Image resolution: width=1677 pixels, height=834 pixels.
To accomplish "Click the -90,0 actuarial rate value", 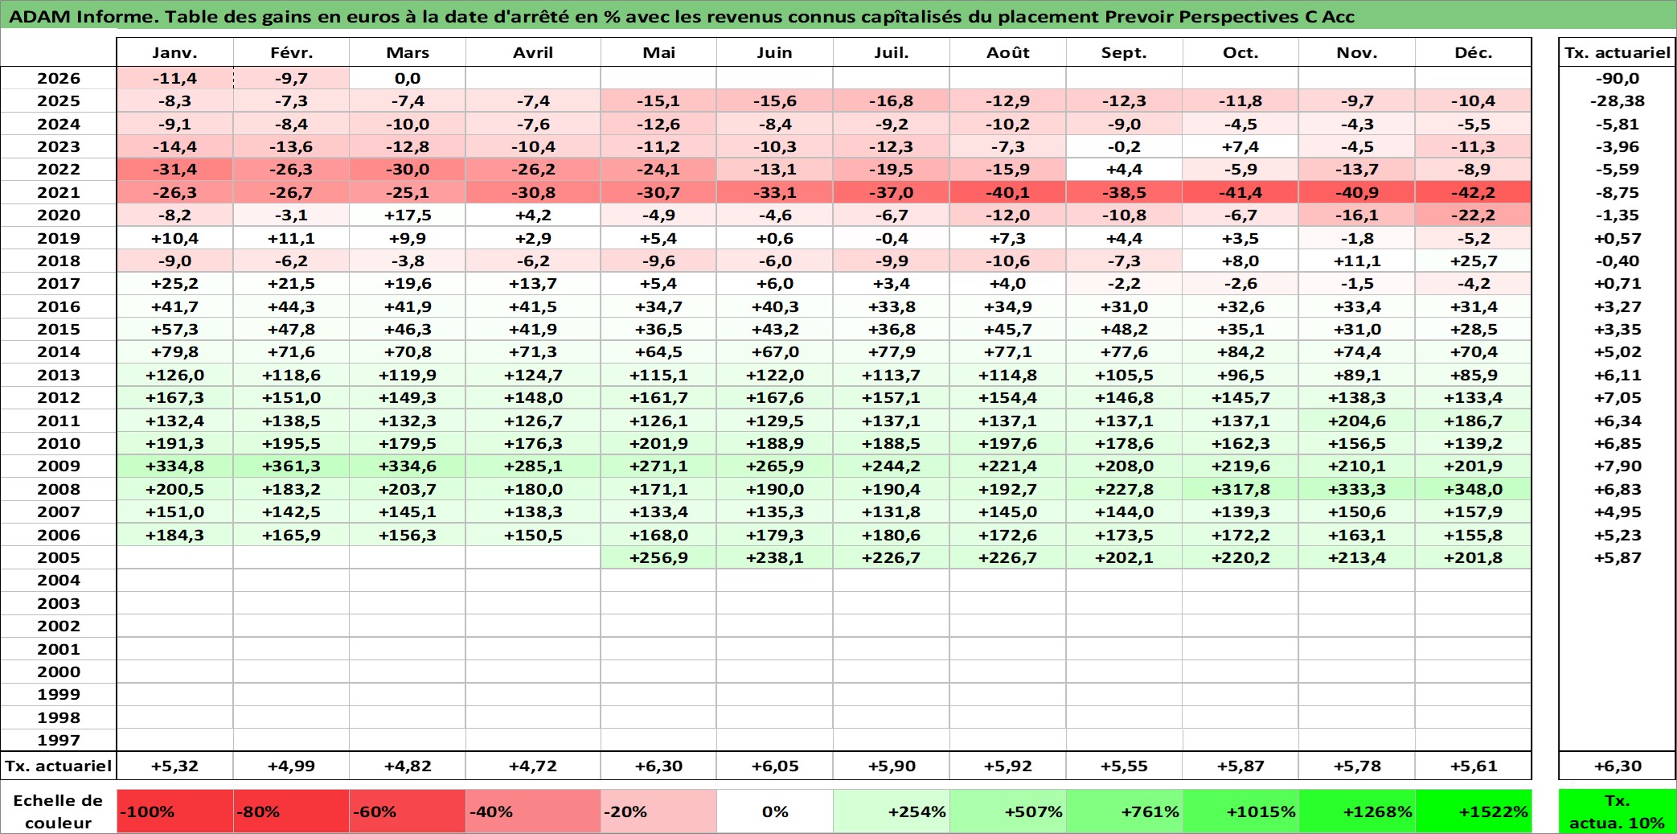I will tap(1618, 78).
